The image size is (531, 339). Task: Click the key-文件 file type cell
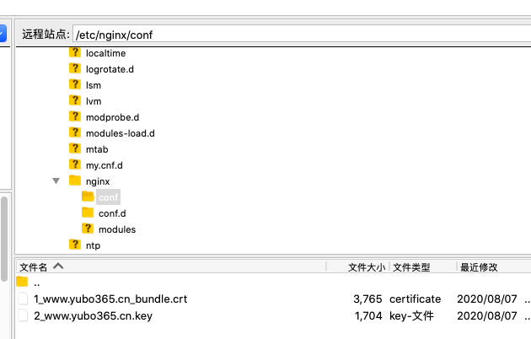click(411, 316)
